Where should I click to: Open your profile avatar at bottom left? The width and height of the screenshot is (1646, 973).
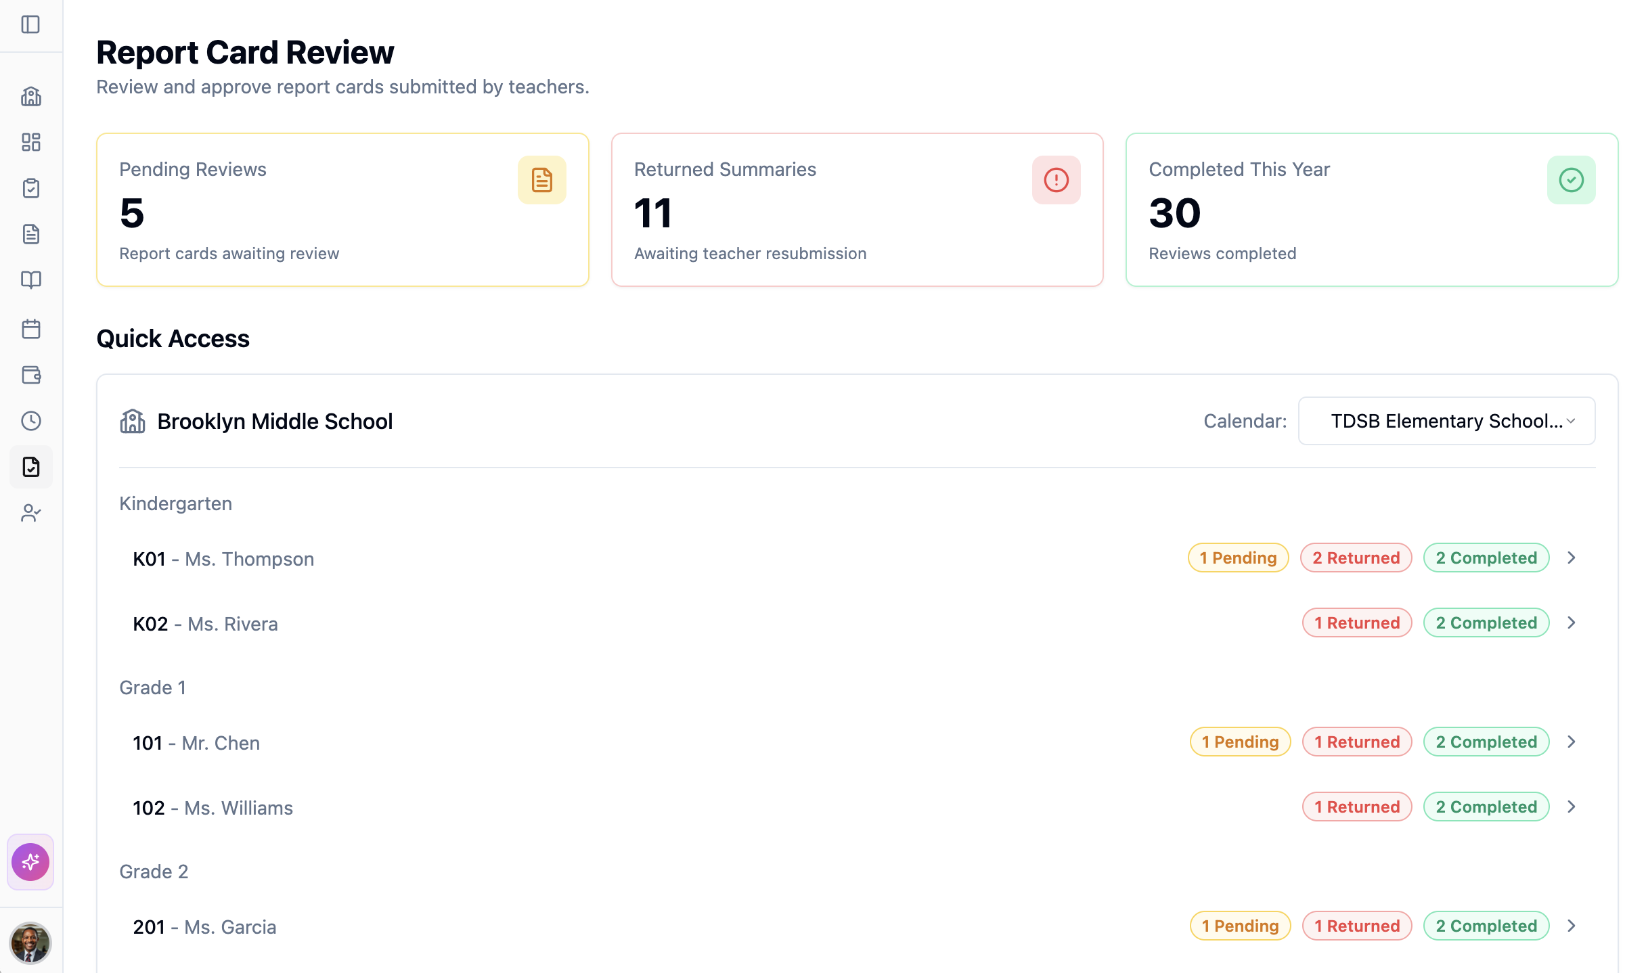click(x=30, y=943)
